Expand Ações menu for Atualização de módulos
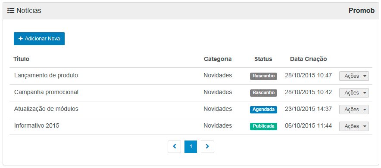381x168 pixels. coord(354,110)
